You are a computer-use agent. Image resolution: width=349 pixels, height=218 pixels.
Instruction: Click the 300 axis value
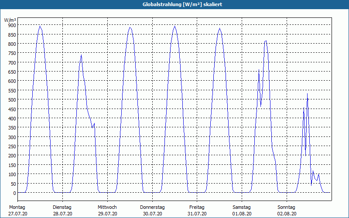click(x=12, y=137)
